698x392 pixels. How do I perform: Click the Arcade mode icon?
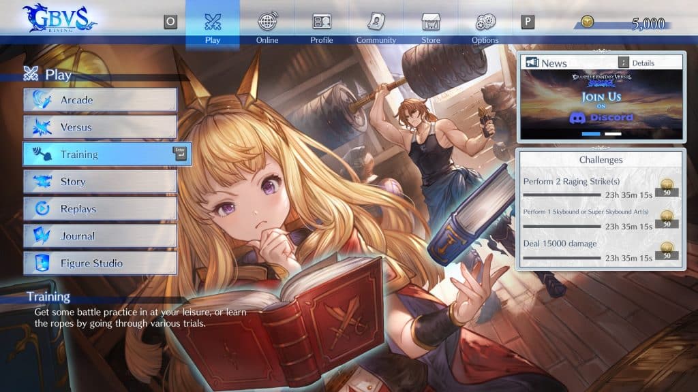coord(42,99)
